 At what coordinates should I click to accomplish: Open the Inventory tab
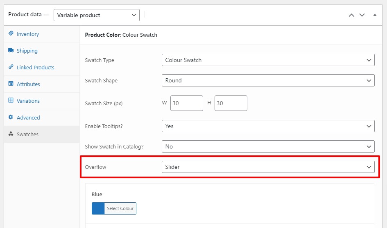pyautogui.click(x=42, y=34)
